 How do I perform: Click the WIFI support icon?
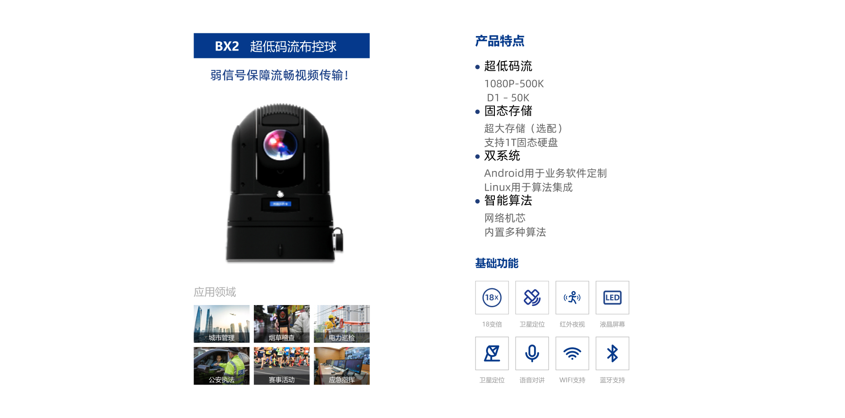572,353
